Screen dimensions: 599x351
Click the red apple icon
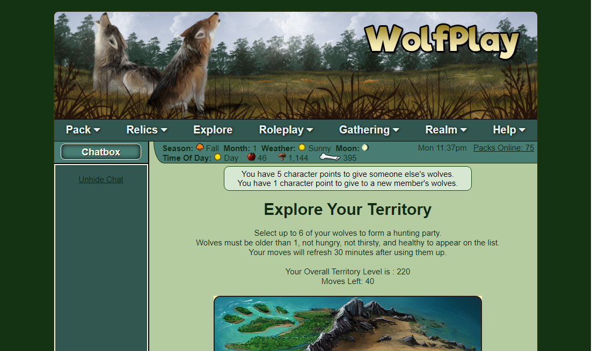(x=251, y=157)
